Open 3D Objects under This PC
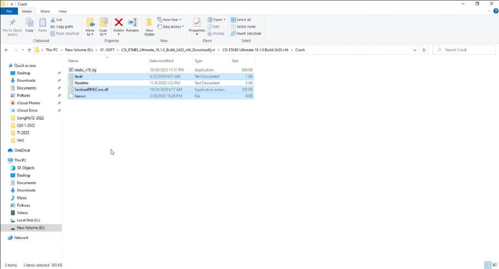This screenshot has width=499, height=269. point(25,168)
